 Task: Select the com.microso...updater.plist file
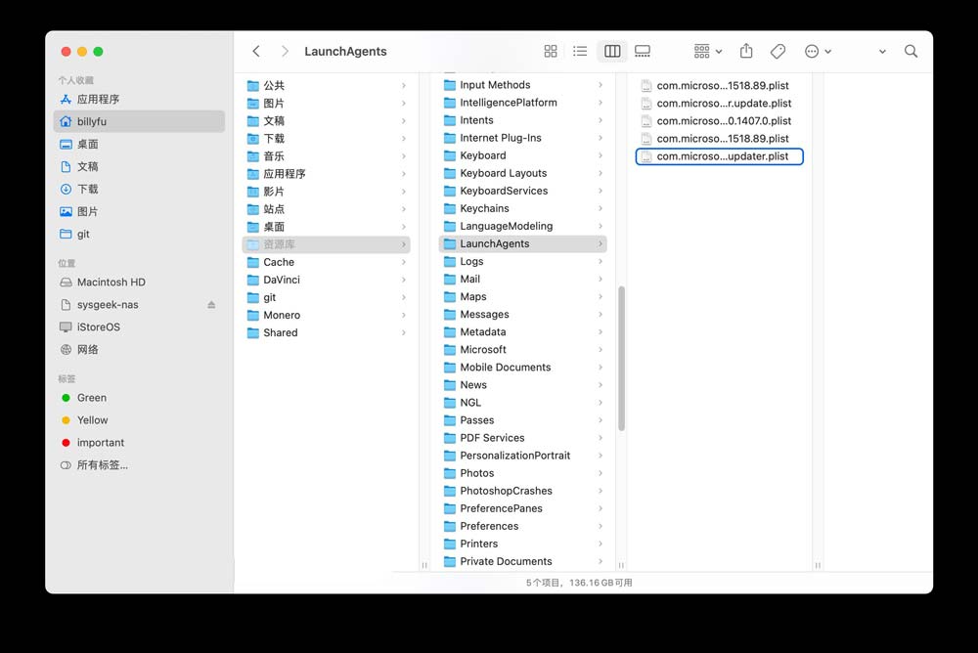(719, 156)
